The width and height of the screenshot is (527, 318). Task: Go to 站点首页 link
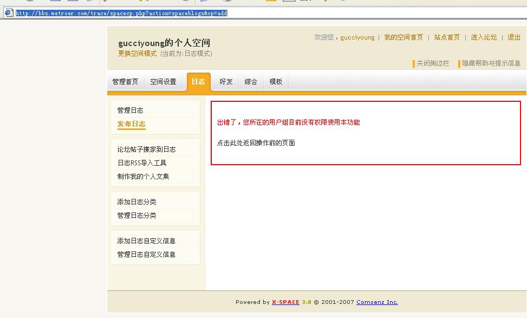coord(447,37)
